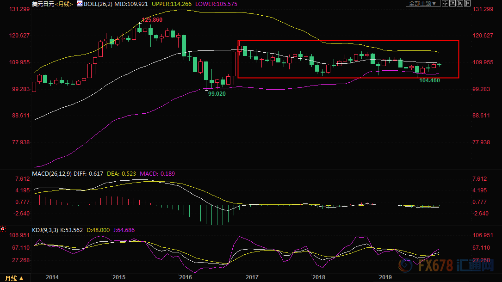Click the 104.460 low price label
Viewport: 502px width, 282px height.
pyautogui.click(x=429, y=80)
